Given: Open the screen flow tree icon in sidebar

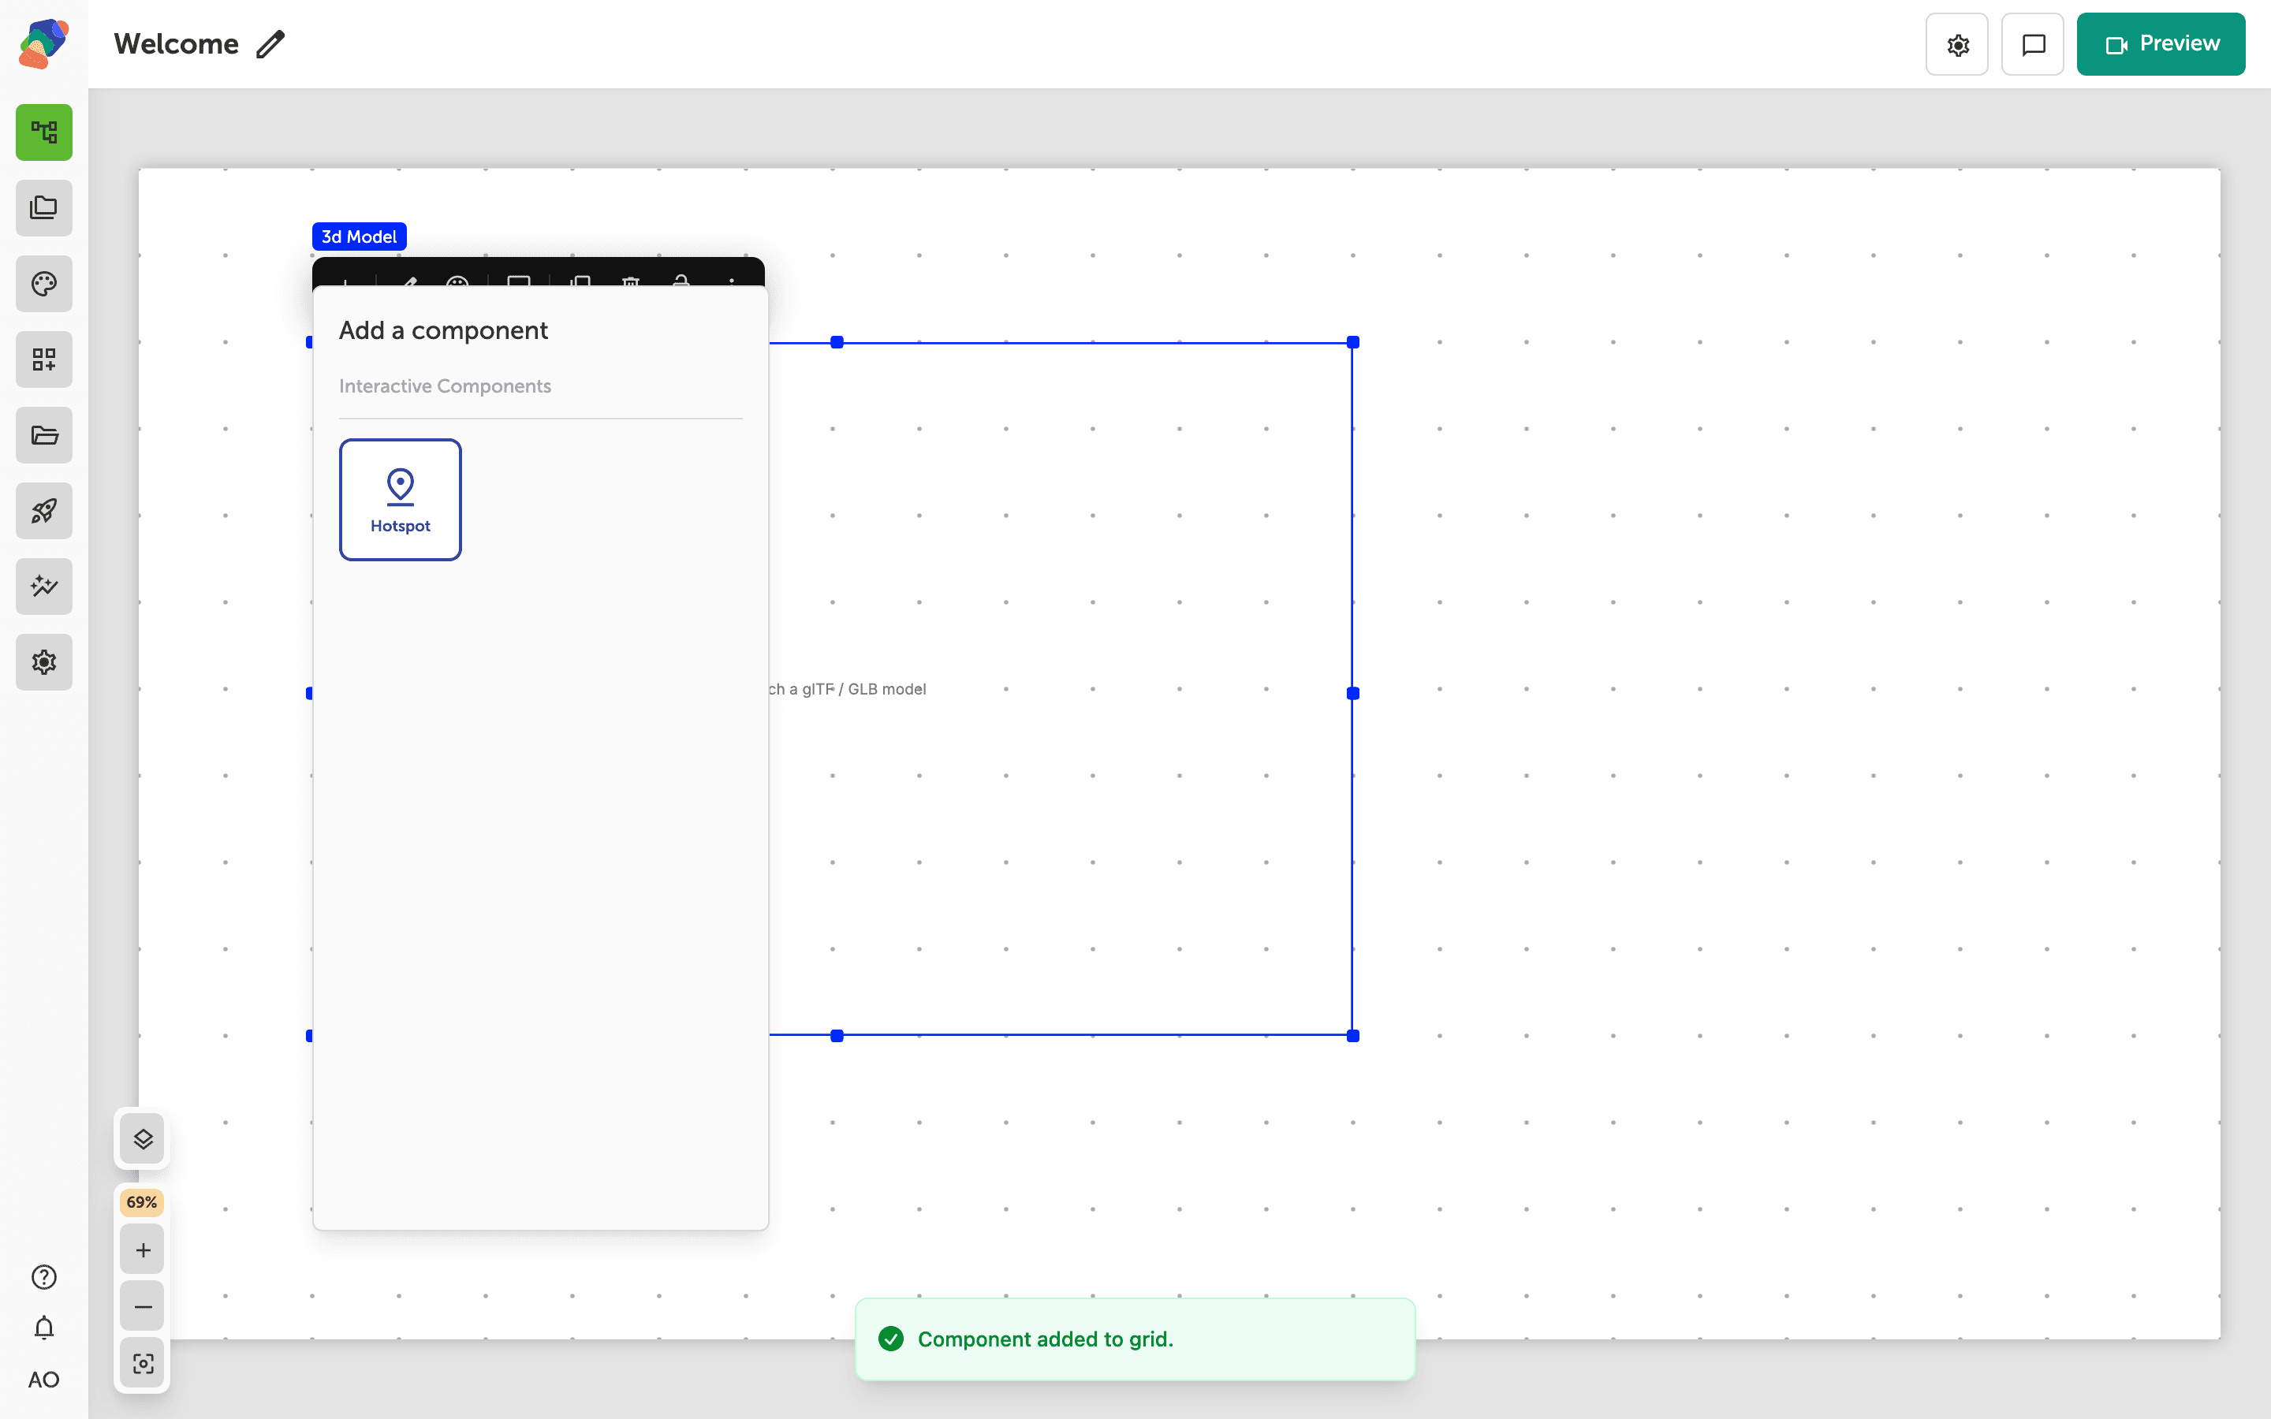Looking at the screenshot, I should pyautogui.click(x=44, y=132).
